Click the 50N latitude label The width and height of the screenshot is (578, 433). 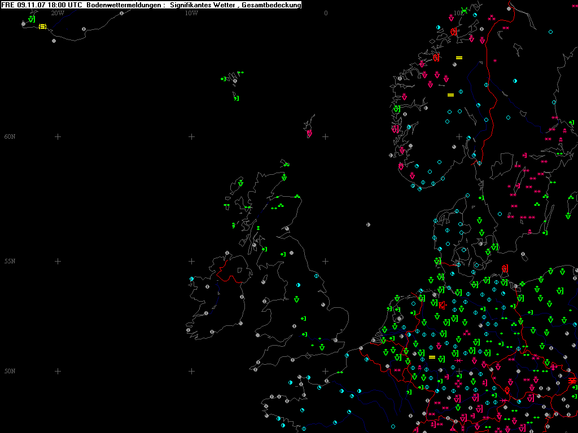[10, 371]
